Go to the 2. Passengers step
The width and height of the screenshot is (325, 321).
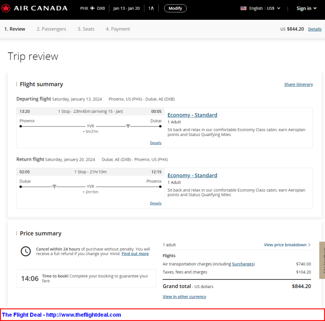point(51,29)
